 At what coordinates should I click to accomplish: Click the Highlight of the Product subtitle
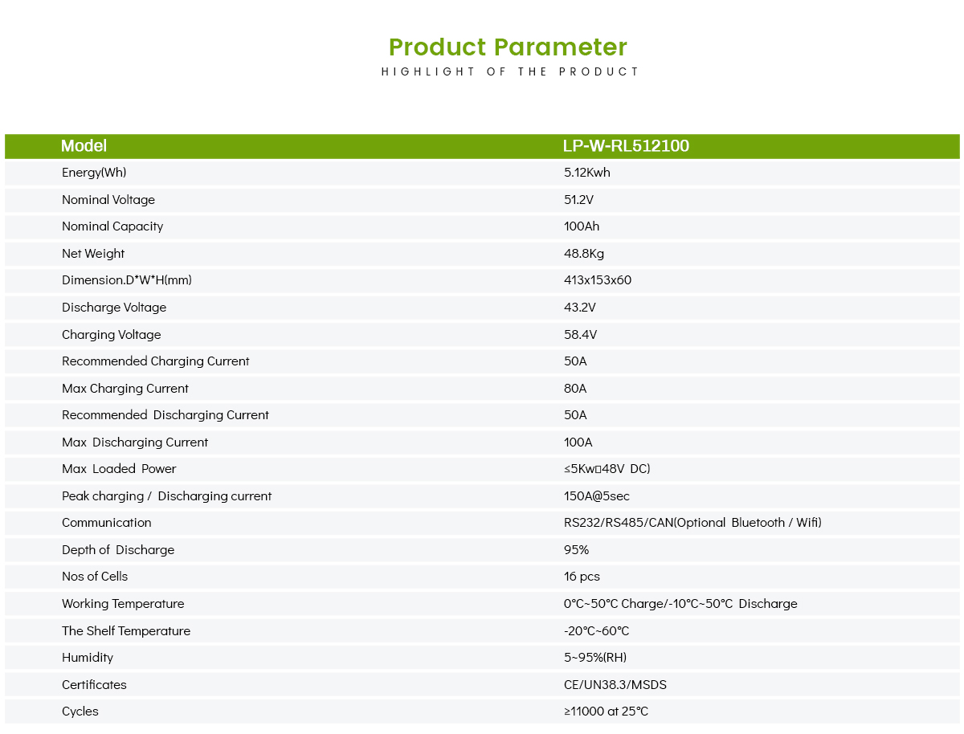(x=510, y=71)
